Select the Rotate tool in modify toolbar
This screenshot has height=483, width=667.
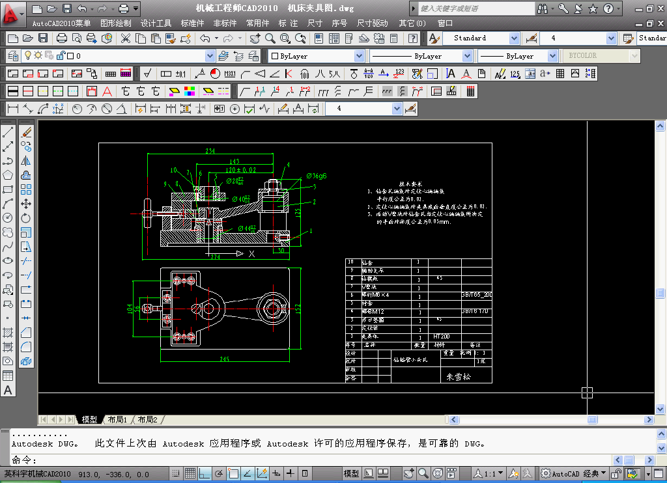26,218
